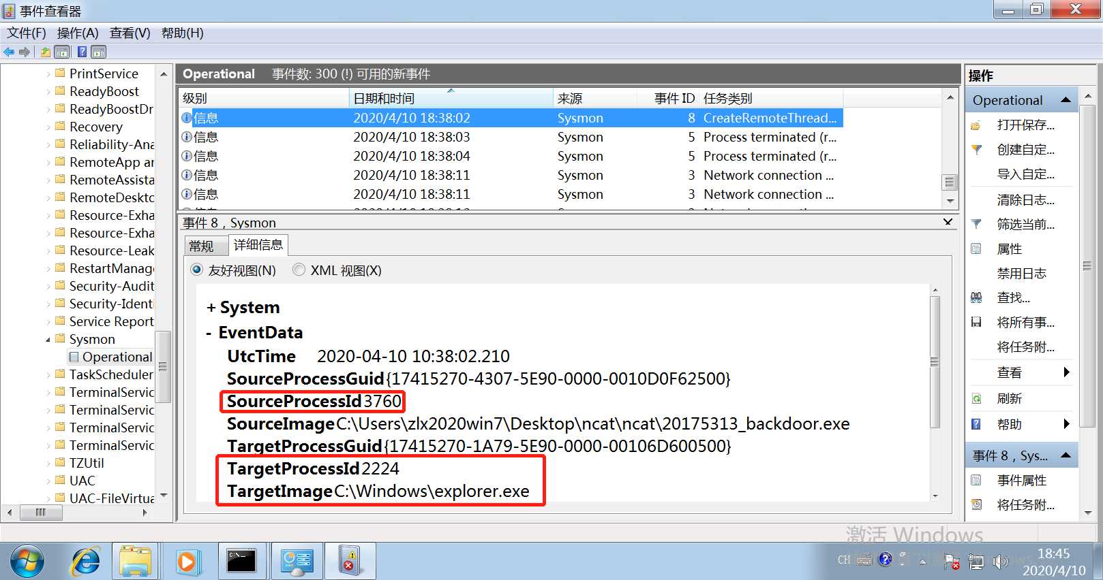Image resolution: width=1103 pixels, height=580 pixels.
Task: Click the 查找... action link
Action: coord(1013,297)
